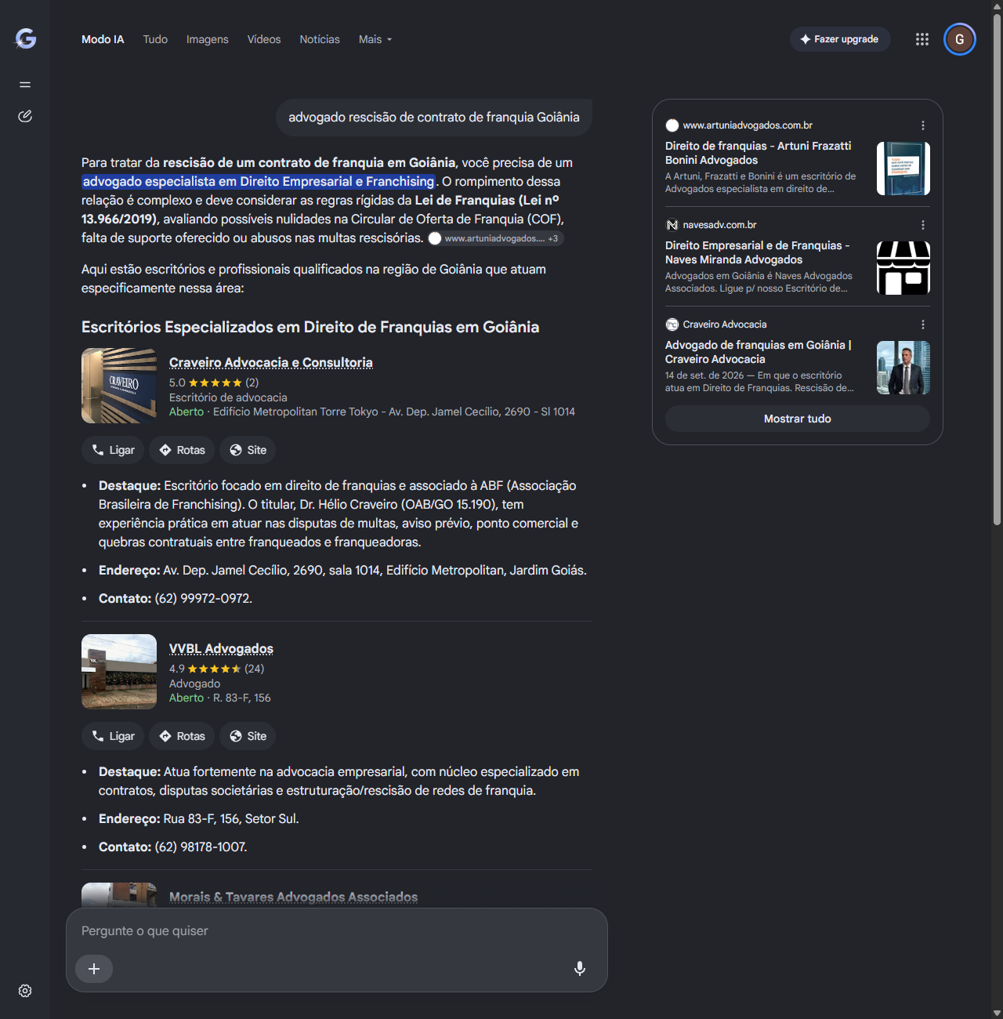1003x1019 pixels.
Task: Click Naves storefront icon thumbnail
Action: coord(903,268)
